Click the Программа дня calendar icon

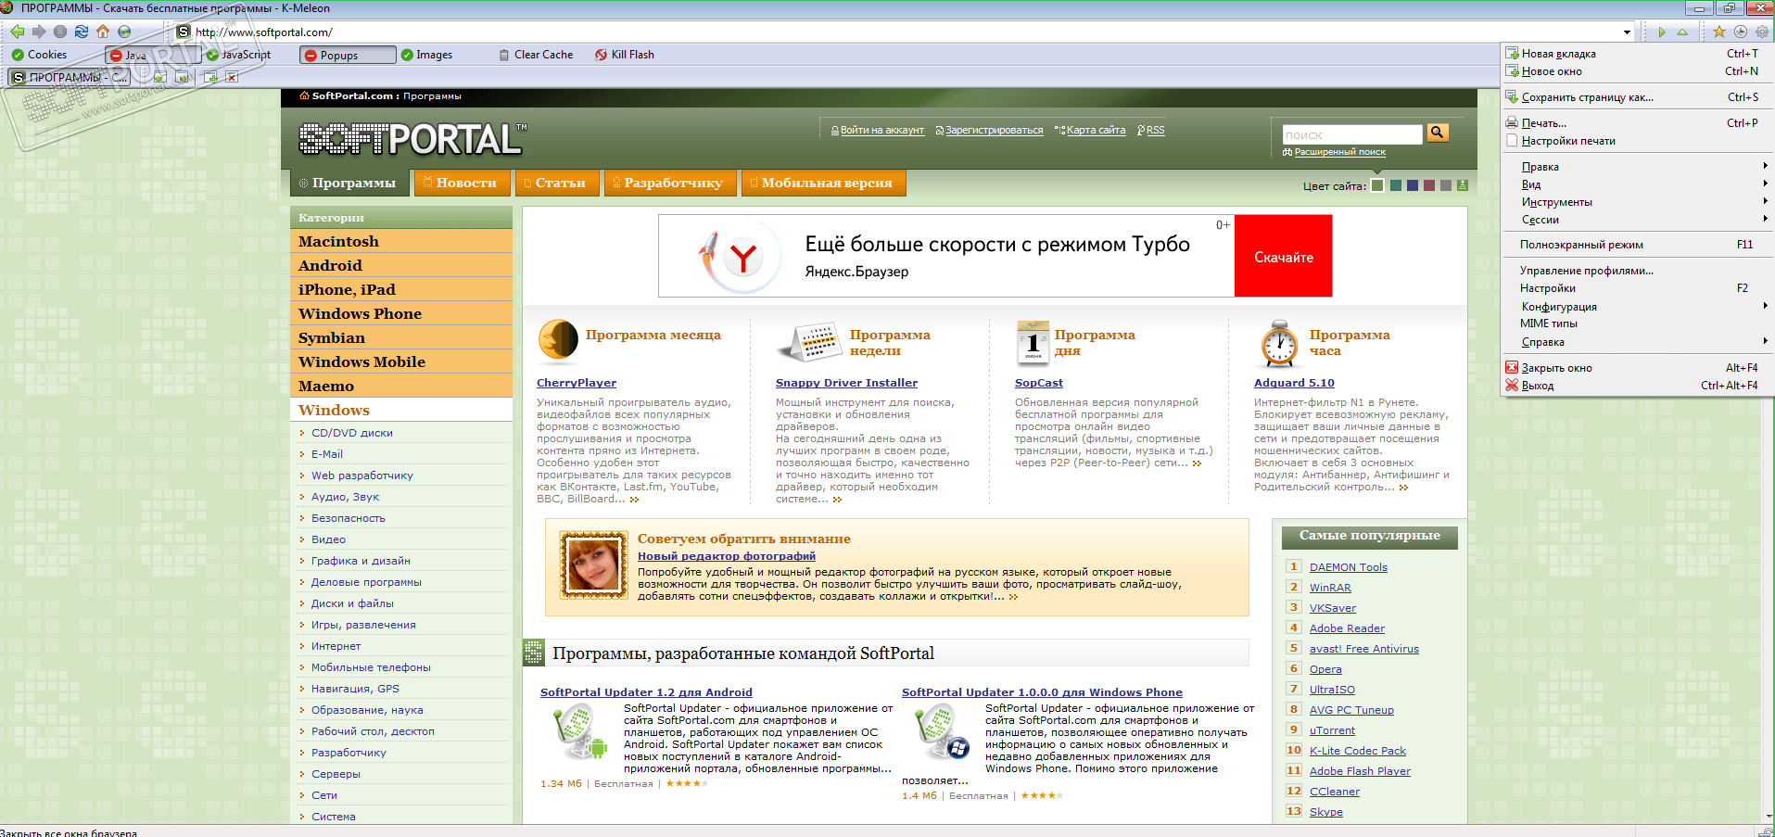(x=1033, y=342)
